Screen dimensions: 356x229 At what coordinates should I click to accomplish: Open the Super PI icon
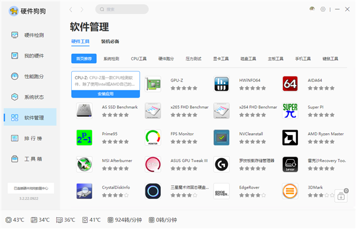290,111
